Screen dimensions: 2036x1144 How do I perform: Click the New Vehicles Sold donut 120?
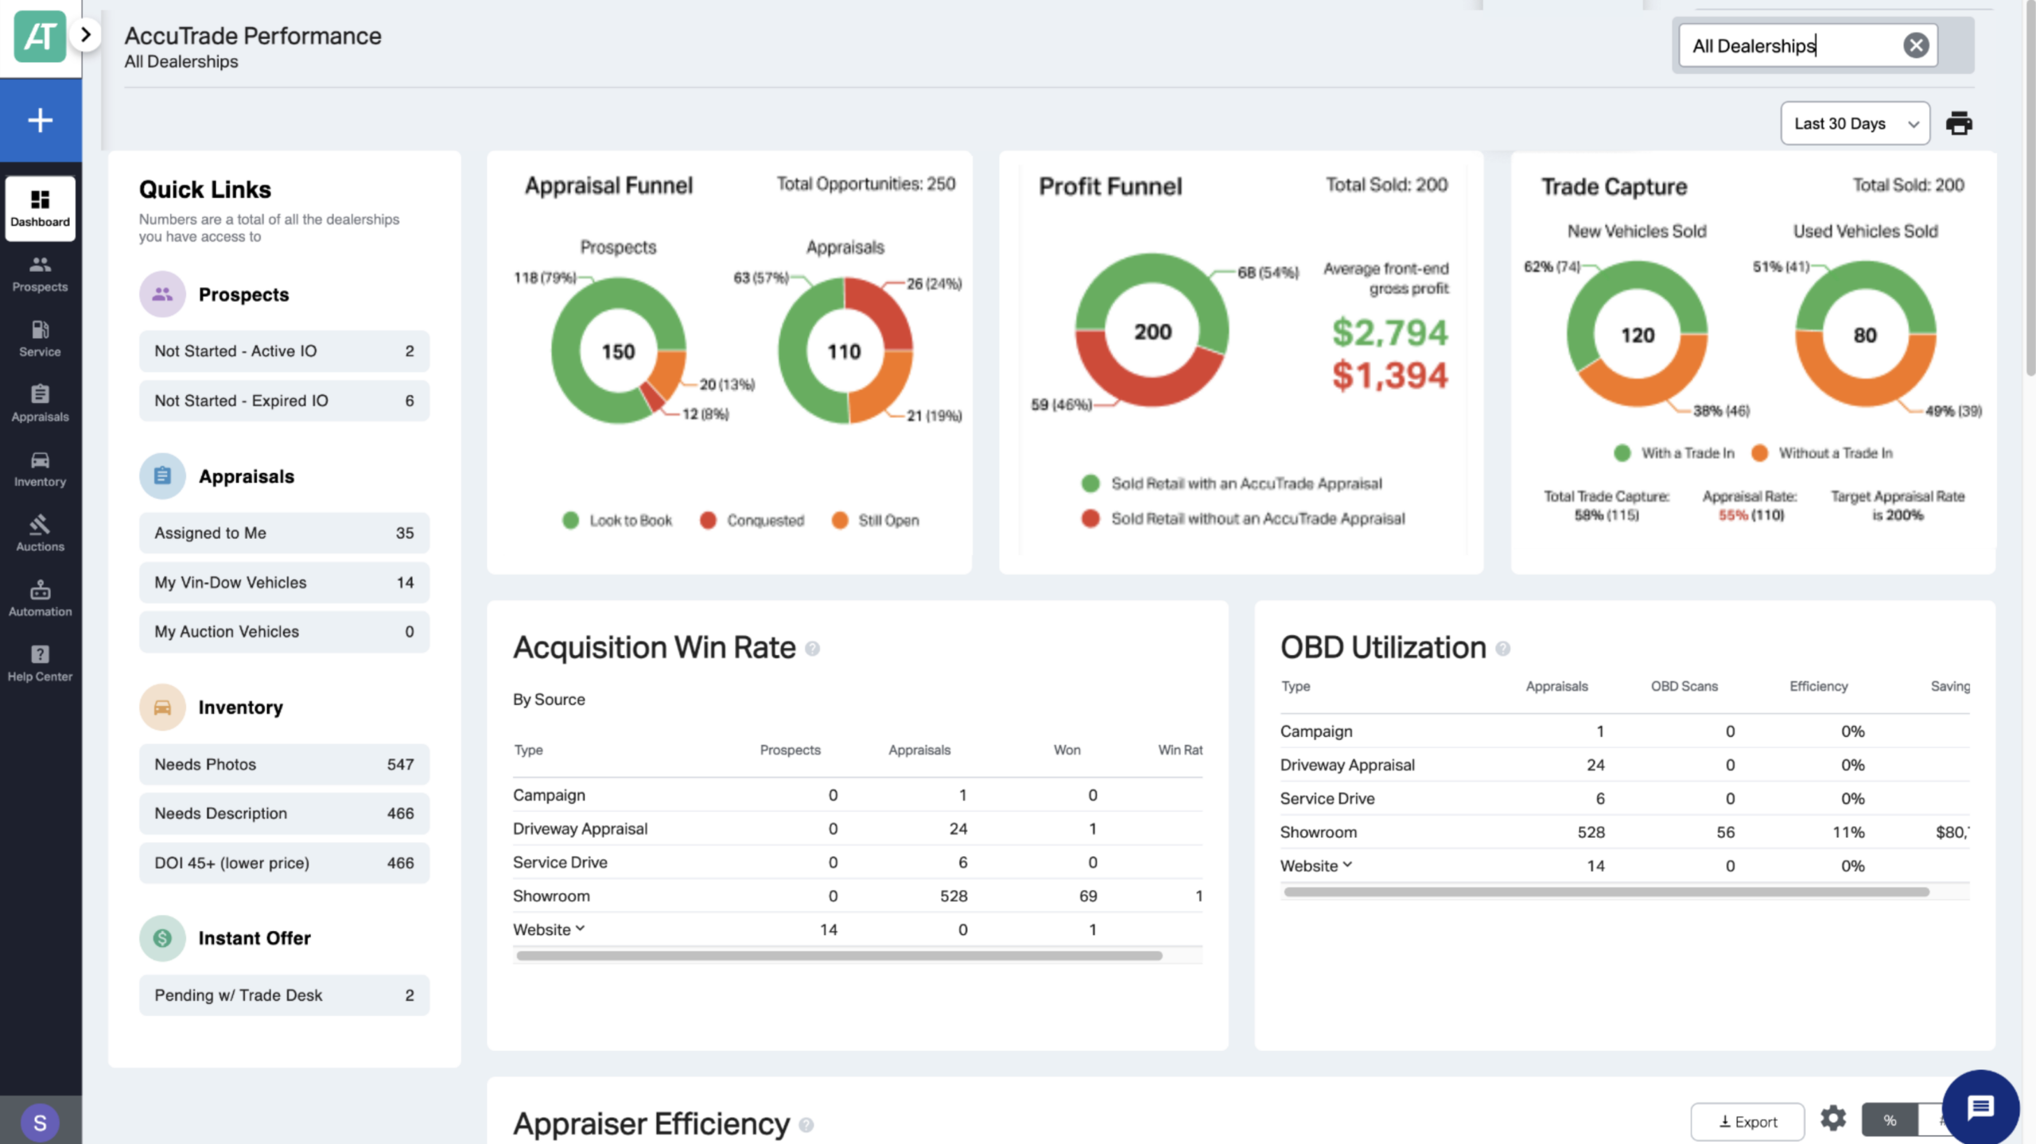click(1638, 335)
